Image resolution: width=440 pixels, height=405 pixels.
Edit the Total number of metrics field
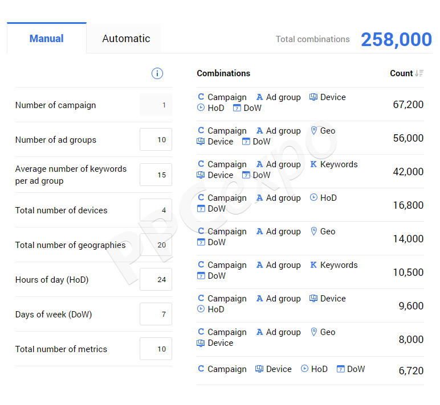[156, 349]
